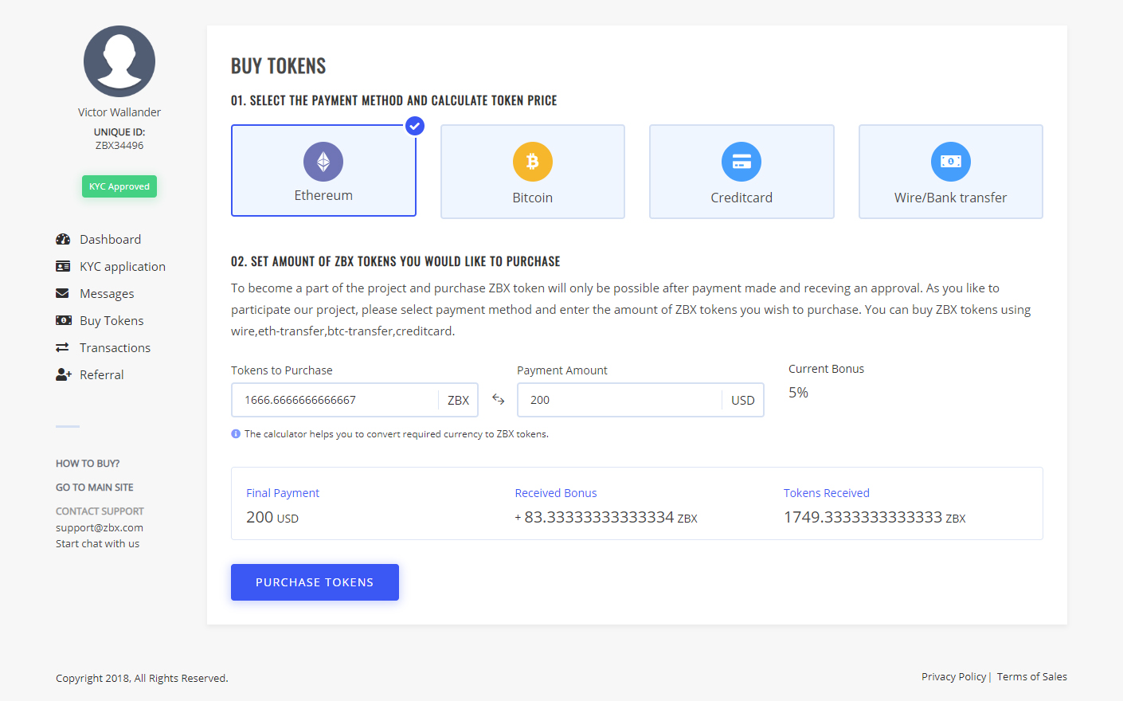Click the Copyright 2018 footer text
Screen dimensions: 1123x701
pyautogui.click(x=142, y=678)
